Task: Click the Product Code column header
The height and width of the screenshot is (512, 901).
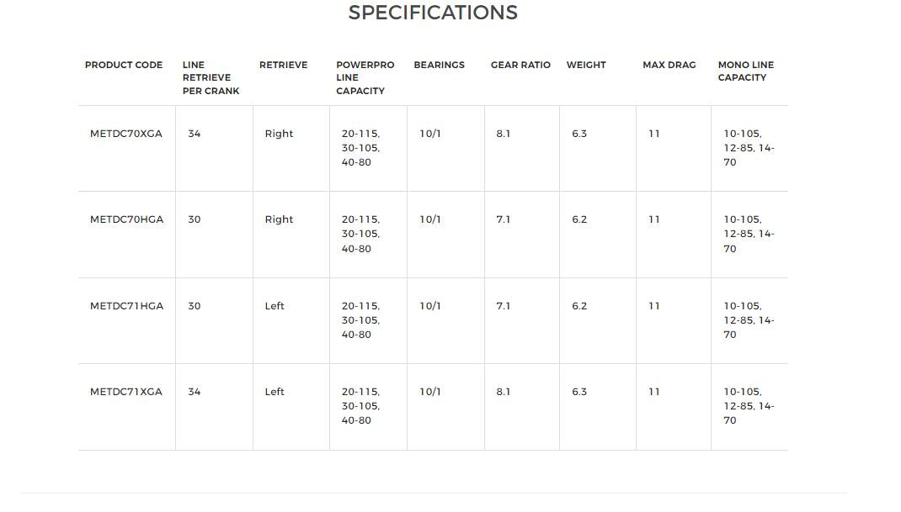Action: [124, 65]
